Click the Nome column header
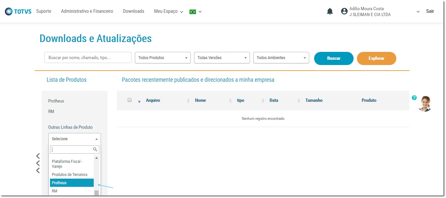Viewport: 446px width, 198px height. coord(200,100)
